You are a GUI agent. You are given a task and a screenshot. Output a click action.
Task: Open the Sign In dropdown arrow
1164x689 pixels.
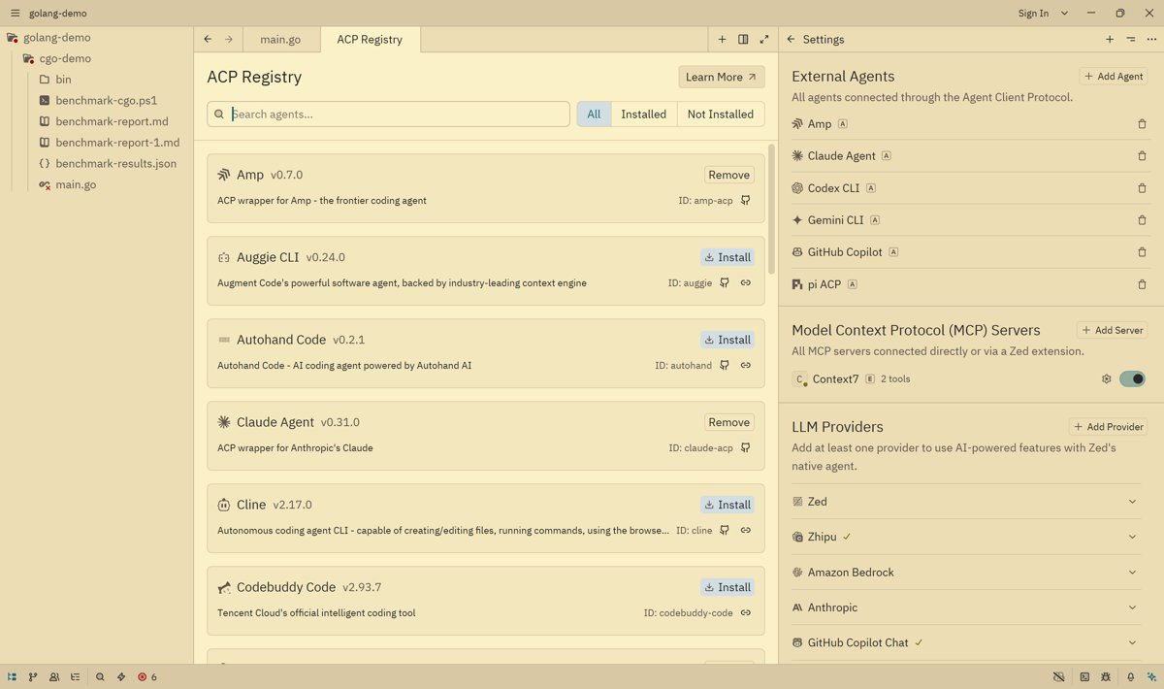[1064, 14]
